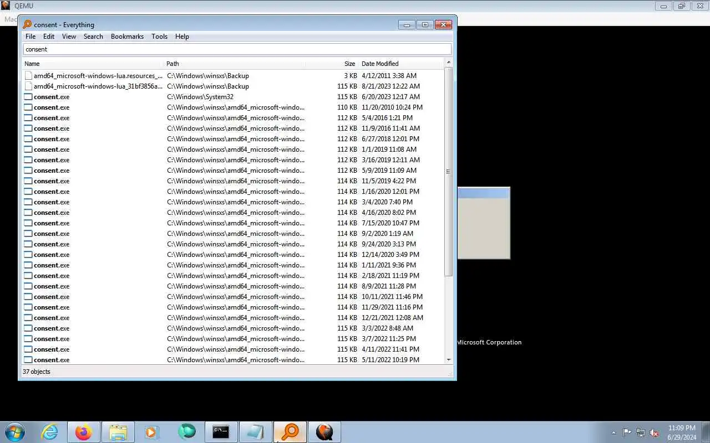Select consent.exe modified 12/21/2021 12:08 AM
The image size is (710, 443).
(x=233, y=317)
